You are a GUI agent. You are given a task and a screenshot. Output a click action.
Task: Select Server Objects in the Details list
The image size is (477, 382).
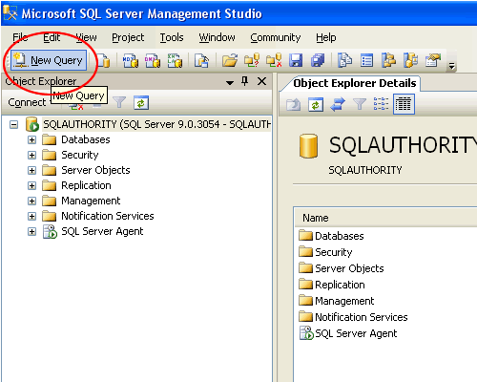(x=349, y=268)
